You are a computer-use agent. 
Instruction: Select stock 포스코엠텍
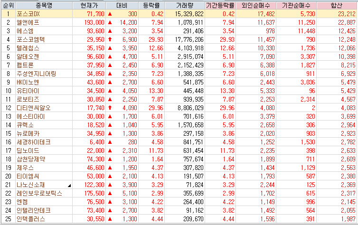(x=30, y=40)
